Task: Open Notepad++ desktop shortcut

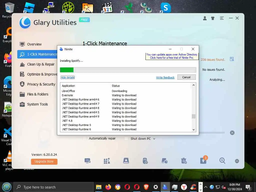Action: click(x=7, y=109)
